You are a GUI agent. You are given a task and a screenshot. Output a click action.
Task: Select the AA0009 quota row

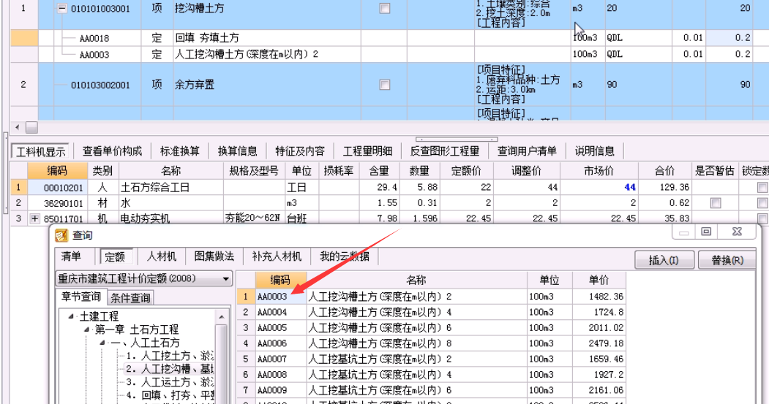click(x=432, y=390)
